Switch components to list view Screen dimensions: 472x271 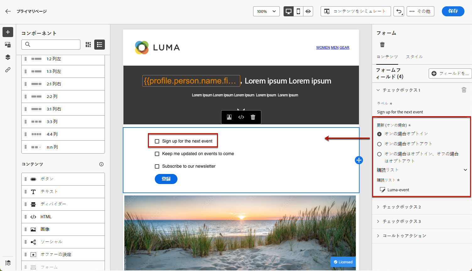100,45
